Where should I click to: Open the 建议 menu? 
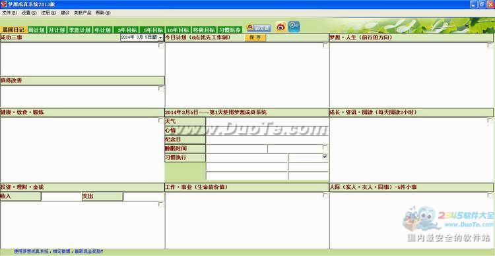[65, 13]
